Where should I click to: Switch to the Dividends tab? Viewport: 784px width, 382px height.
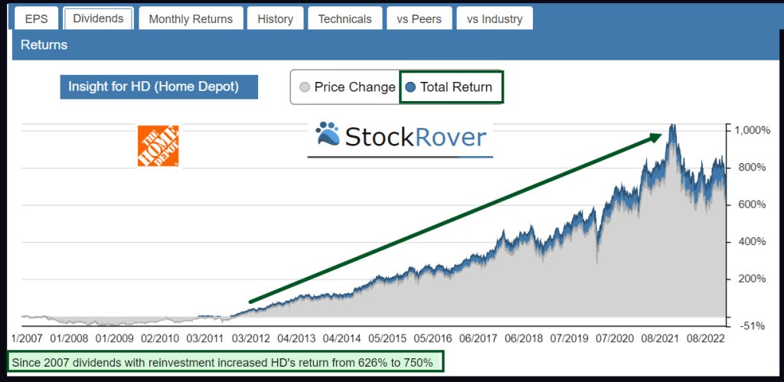coord(98,18)
